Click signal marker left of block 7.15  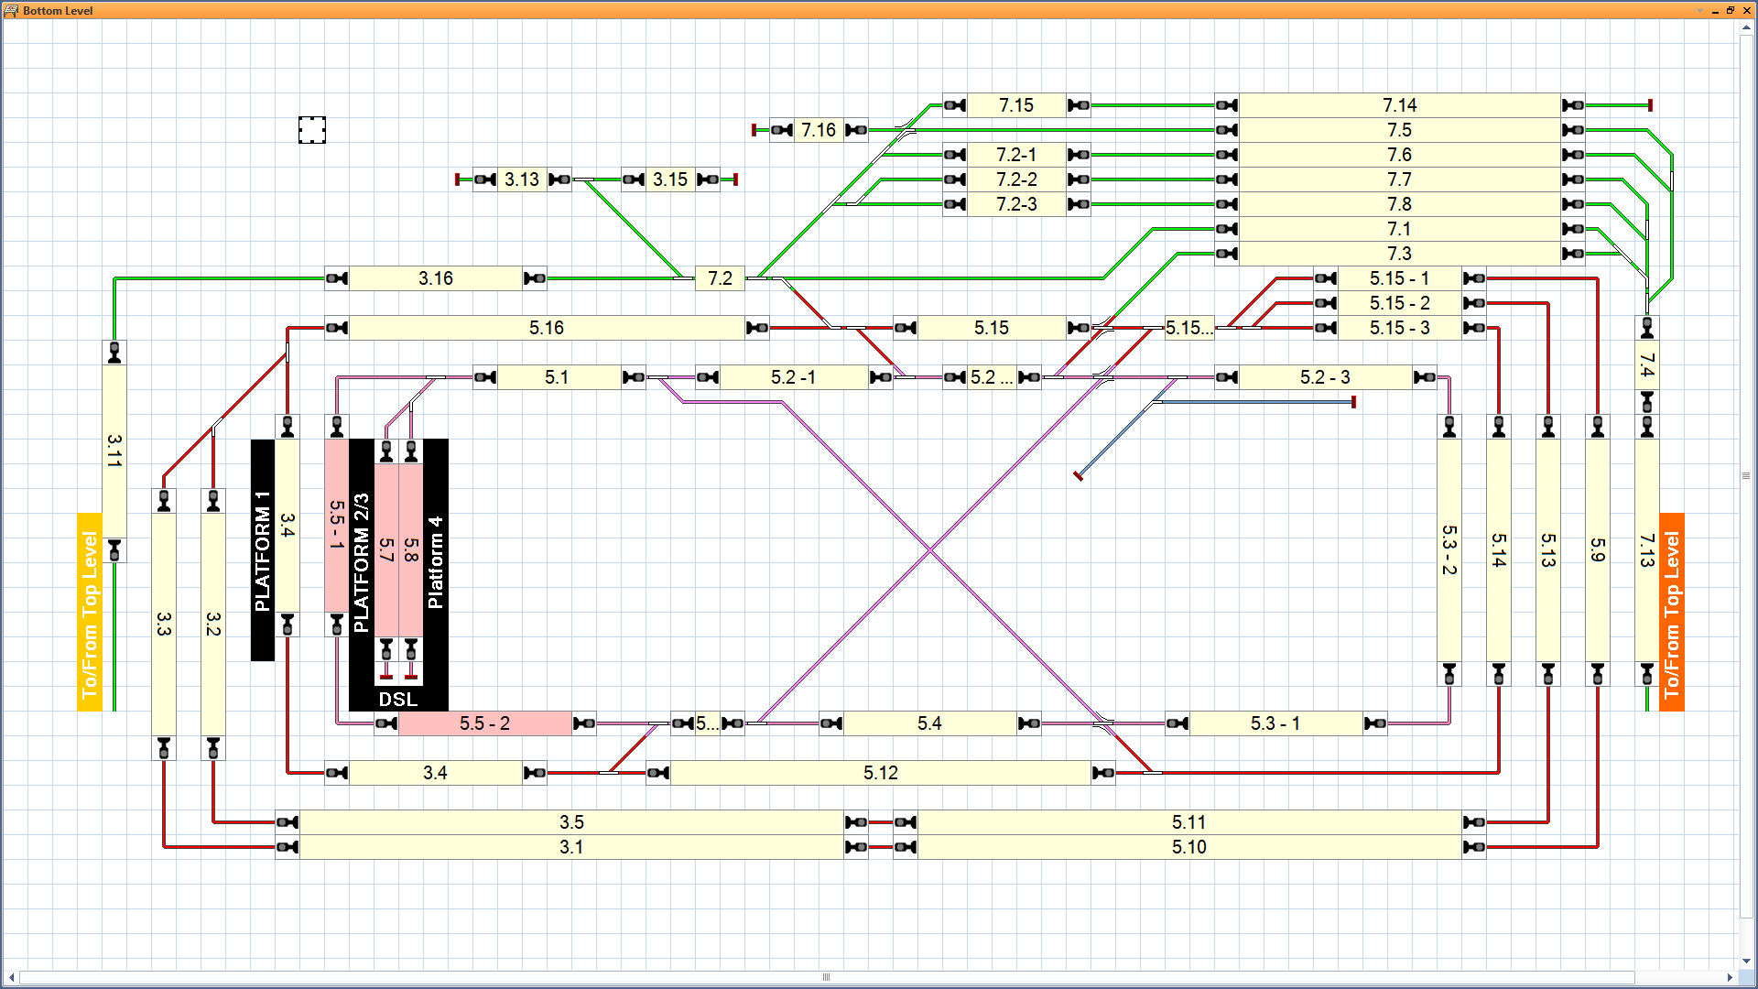(x=954, y=105)
